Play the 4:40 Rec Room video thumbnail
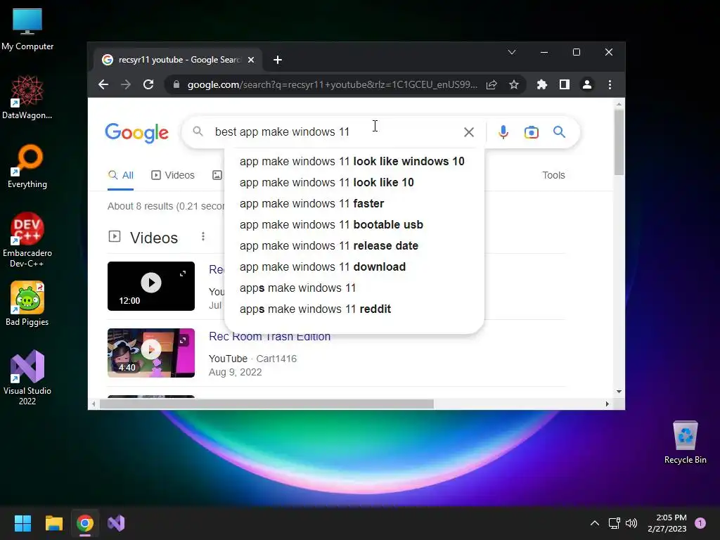Viewport: 720px width, 540px height. pos(151,353)
